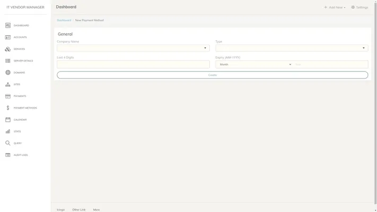Open Settings in the top bar
This screenshot has height=212, width=377.
pos(360,7)
